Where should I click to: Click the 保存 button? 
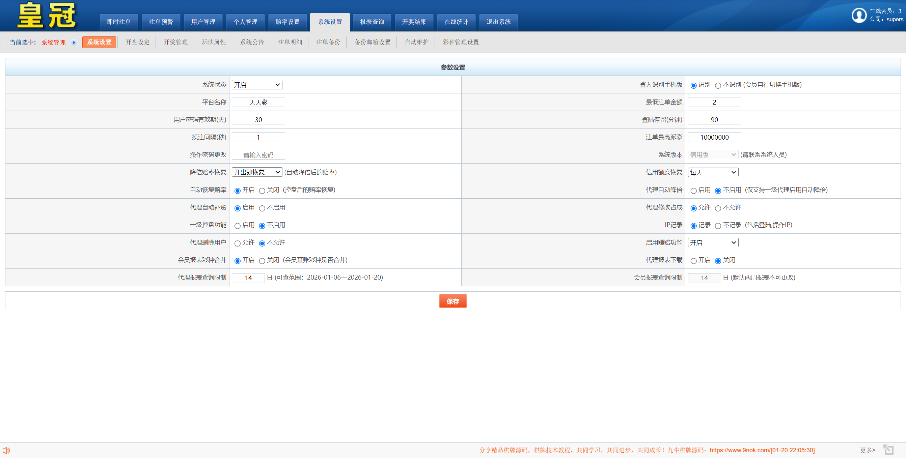click(452, 301)
